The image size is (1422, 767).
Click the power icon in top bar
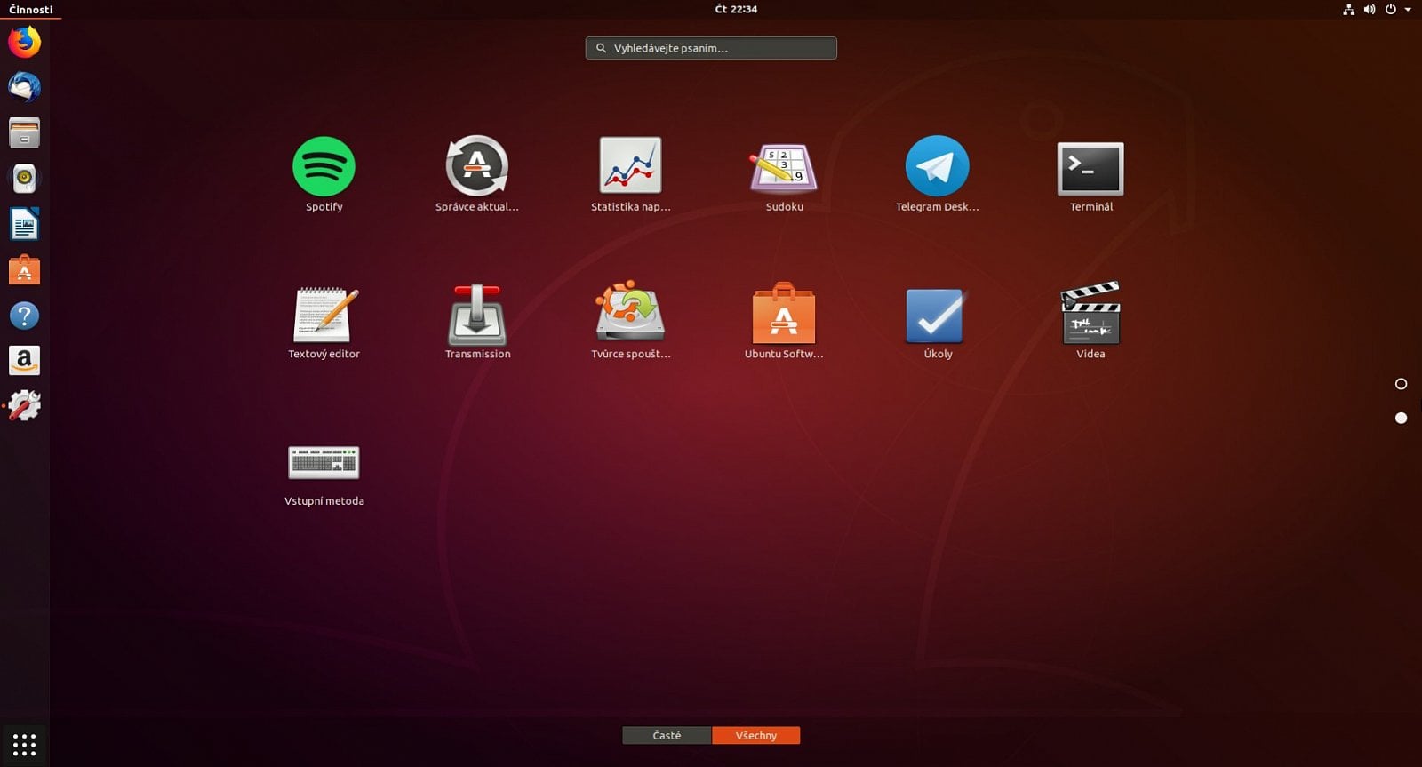click(1390, 10)
